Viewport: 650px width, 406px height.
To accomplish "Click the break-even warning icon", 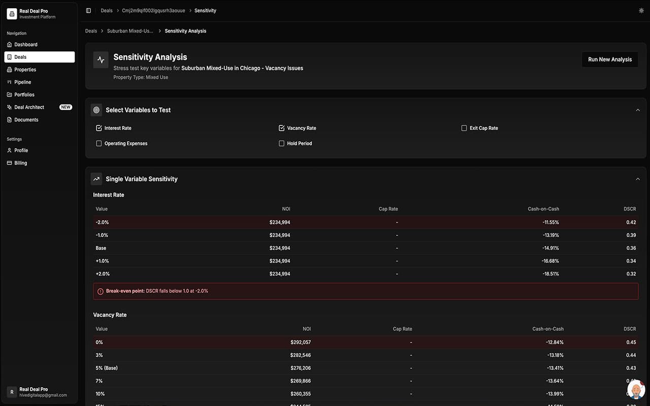I will (101, 291).
